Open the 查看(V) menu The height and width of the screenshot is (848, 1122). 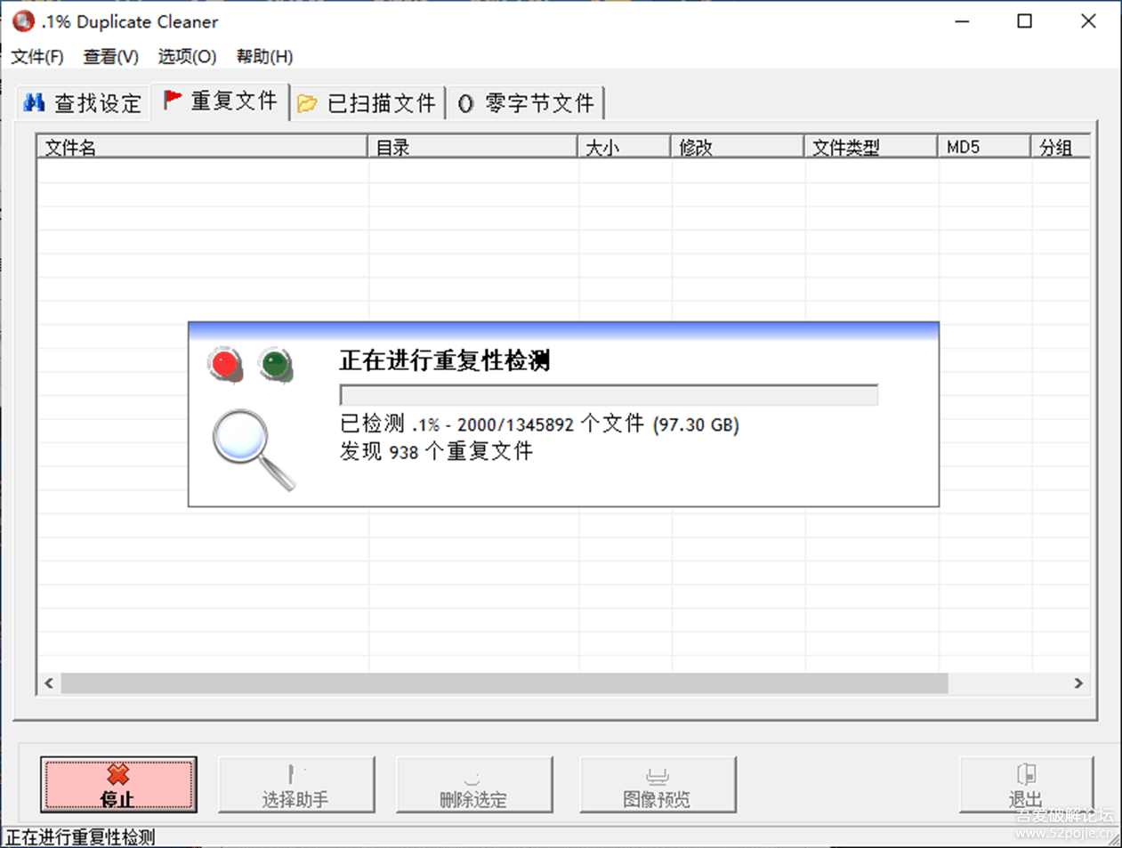(109, 56)
